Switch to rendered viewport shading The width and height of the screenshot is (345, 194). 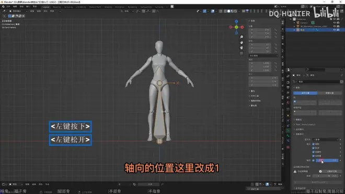(x=235, y=11)
